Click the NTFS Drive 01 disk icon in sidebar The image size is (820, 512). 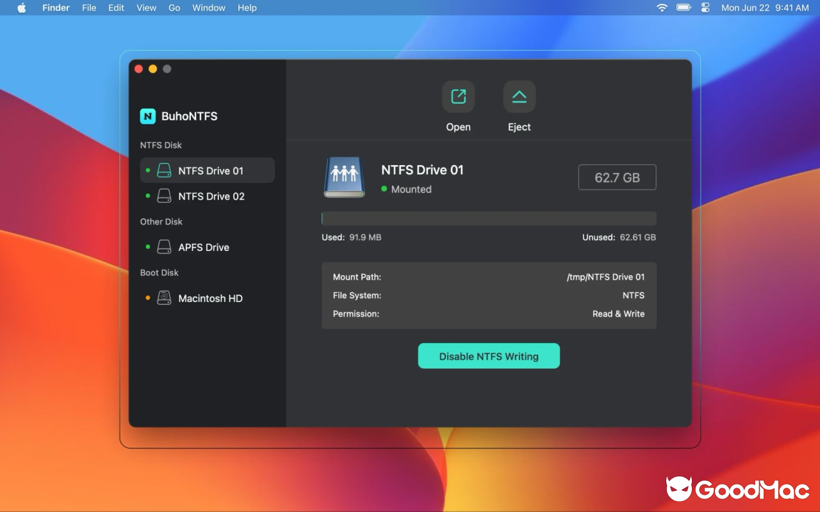click(x=165, y=170)
